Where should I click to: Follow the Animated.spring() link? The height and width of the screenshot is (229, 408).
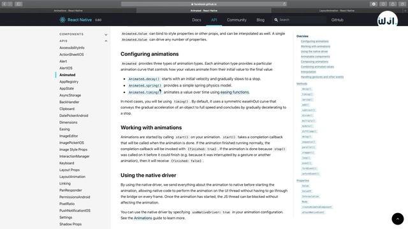[145, 85]
